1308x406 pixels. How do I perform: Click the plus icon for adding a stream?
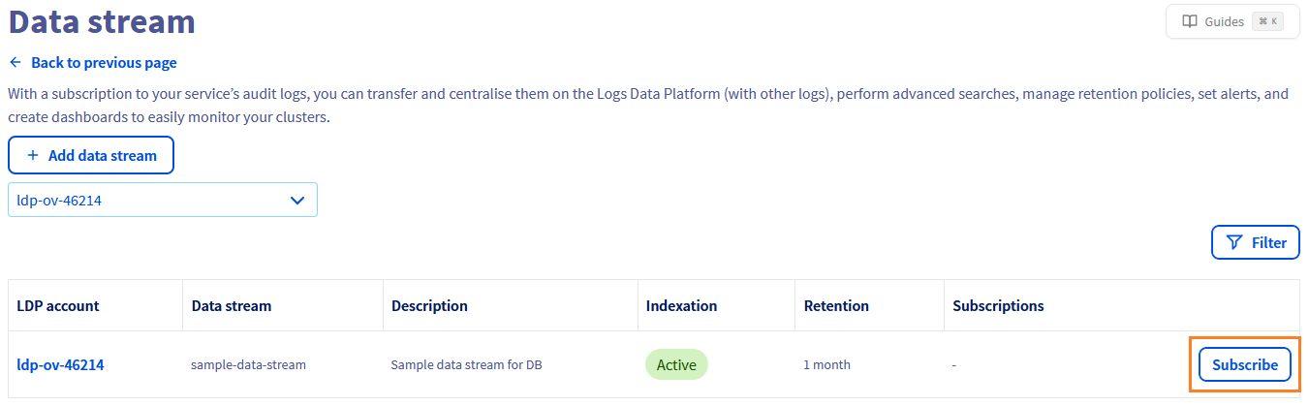pos(33,155)
